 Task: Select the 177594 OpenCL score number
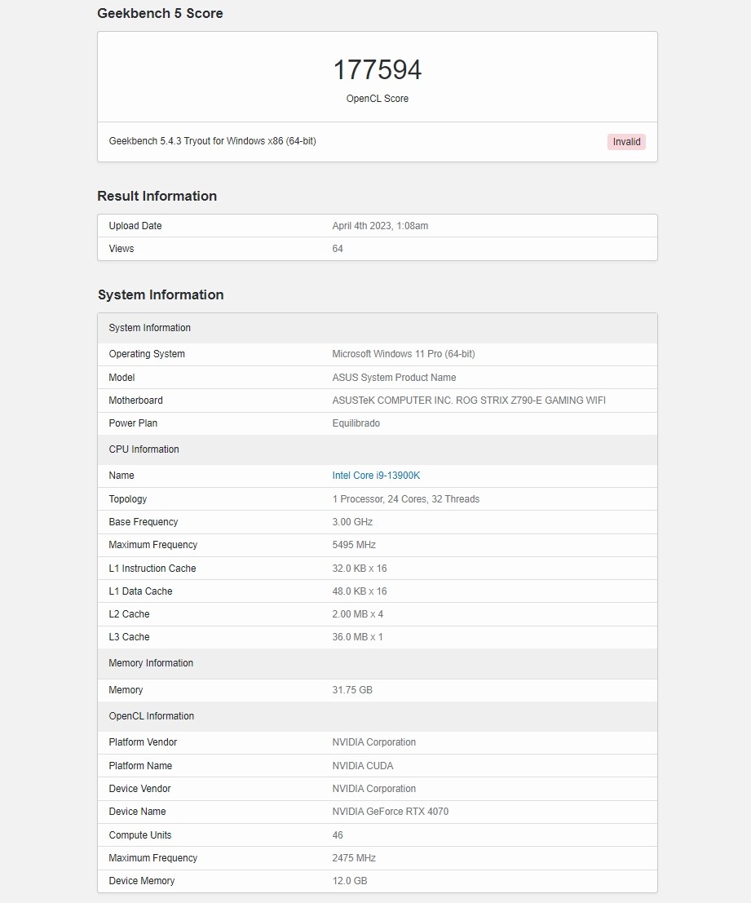pyautogui.click(x=378, y=69)
